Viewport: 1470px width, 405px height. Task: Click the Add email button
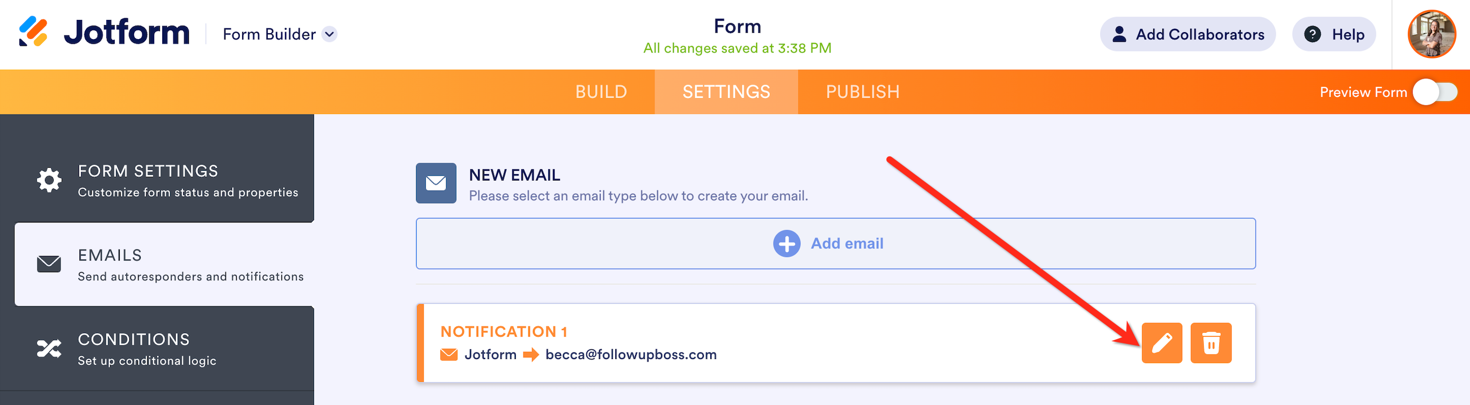pos(835,244)
